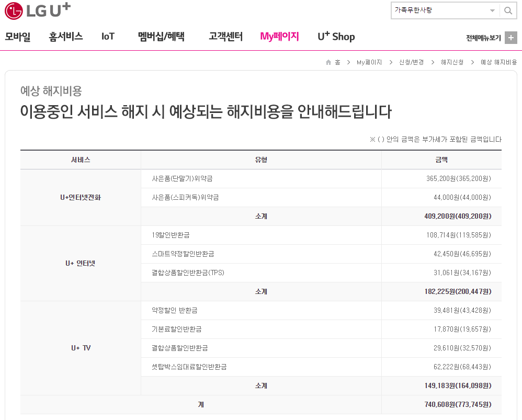Open the 해지신청 breadcrumb link
This screenshot has height=420, width=522.
[452, 62]
